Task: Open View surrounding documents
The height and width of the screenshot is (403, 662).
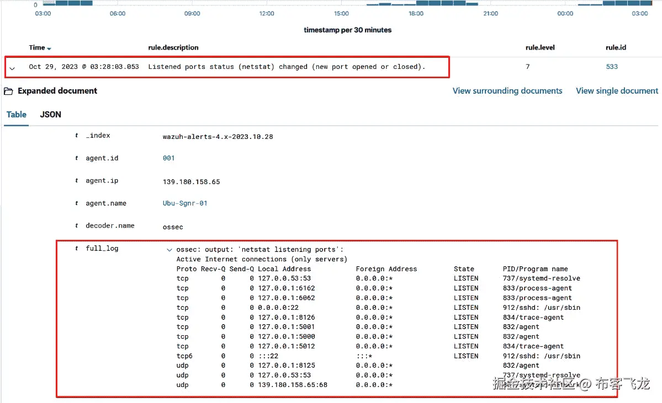Action: coord(507,90)
